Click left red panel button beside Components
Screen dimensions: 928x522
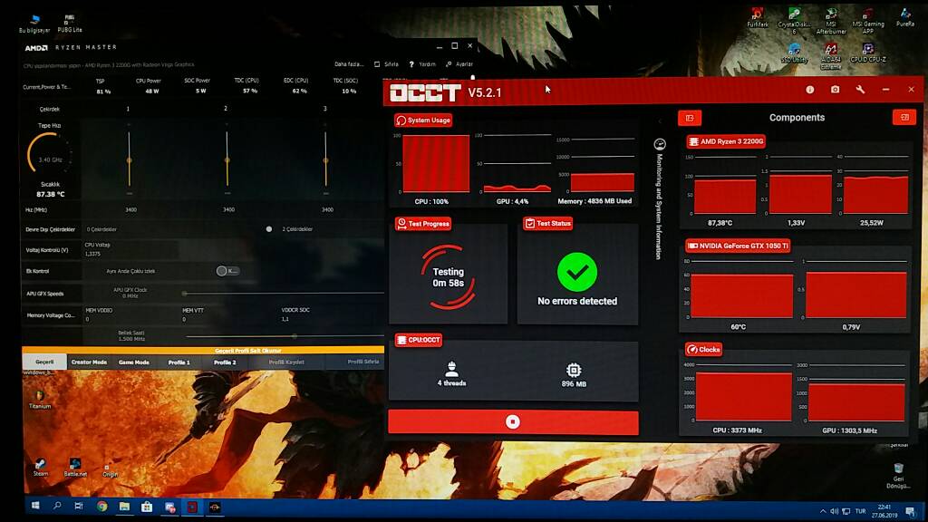690,118
